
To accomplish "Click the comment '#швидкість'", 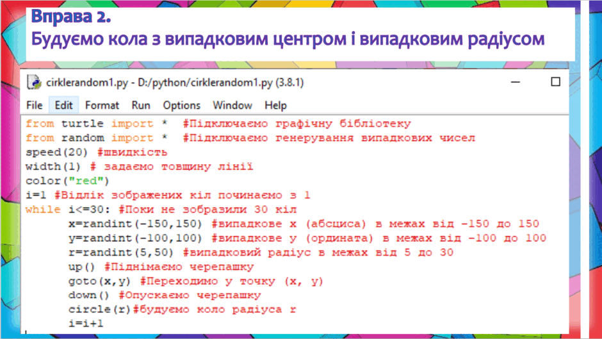I will pyautogui.click(x=132, y=153).
